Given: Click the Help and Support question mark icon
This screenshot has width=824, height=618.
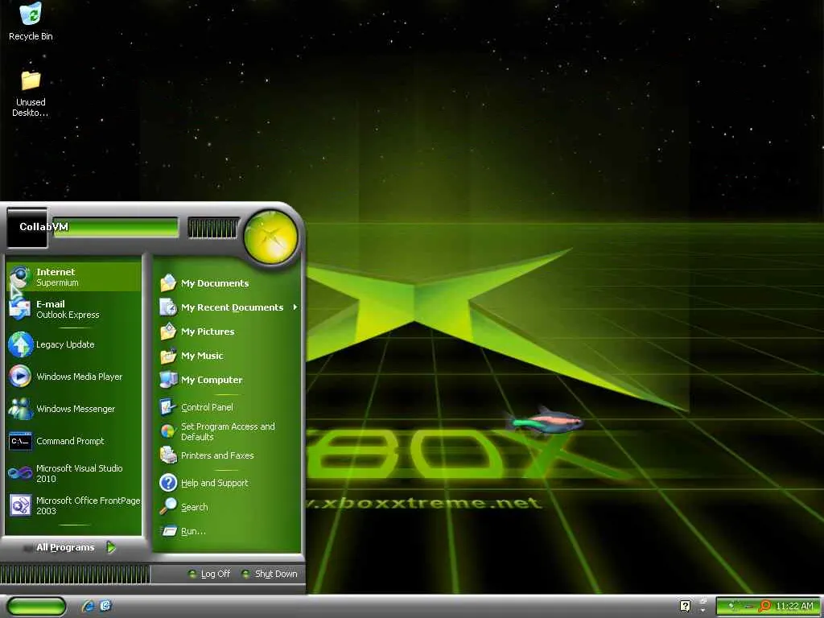Looking at the screenshot, I should (x=168, y=483).
